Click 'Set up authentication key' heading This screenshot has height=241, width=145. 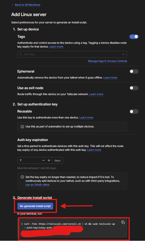pyautogui.click(x=37, y=104)
